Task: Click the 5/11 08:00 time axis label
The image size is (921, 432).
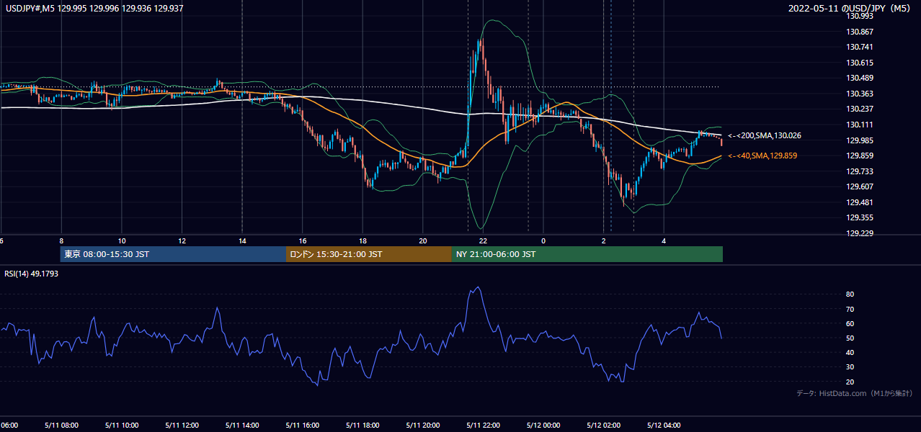Action: (61, 425)
